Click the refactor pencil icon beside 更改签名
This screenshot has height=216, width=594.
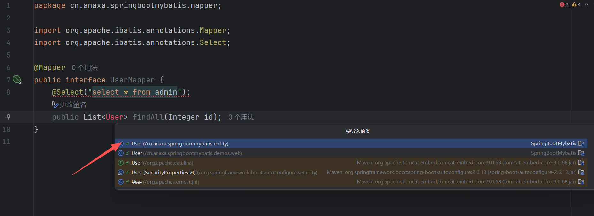tap(55, 104)
